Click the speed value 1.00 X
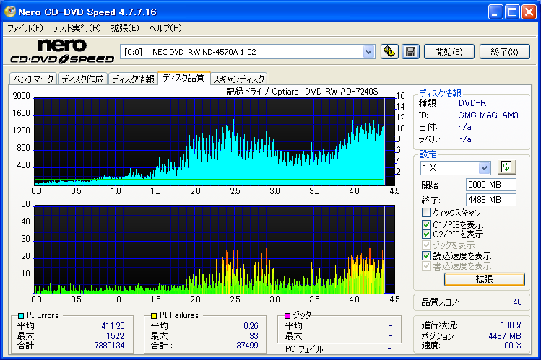This screenshot has height=360, width=541. (x=510, y=345)
